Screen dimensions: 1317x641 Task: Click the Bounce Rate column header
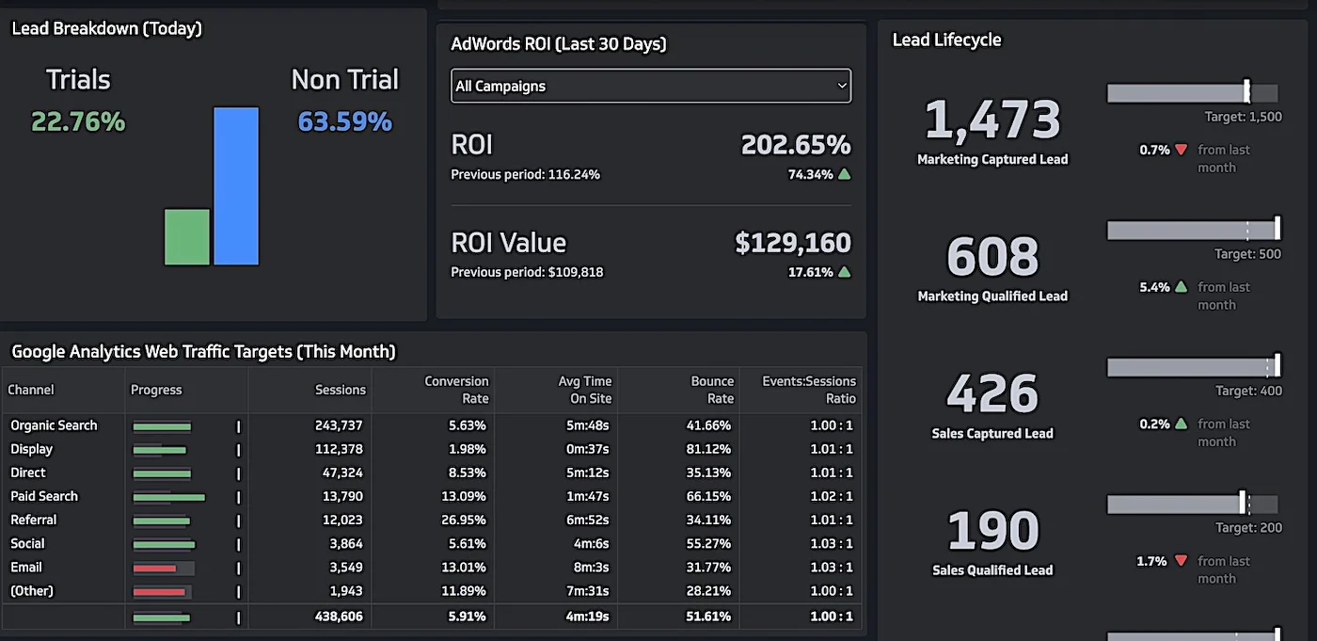[712, 390]
